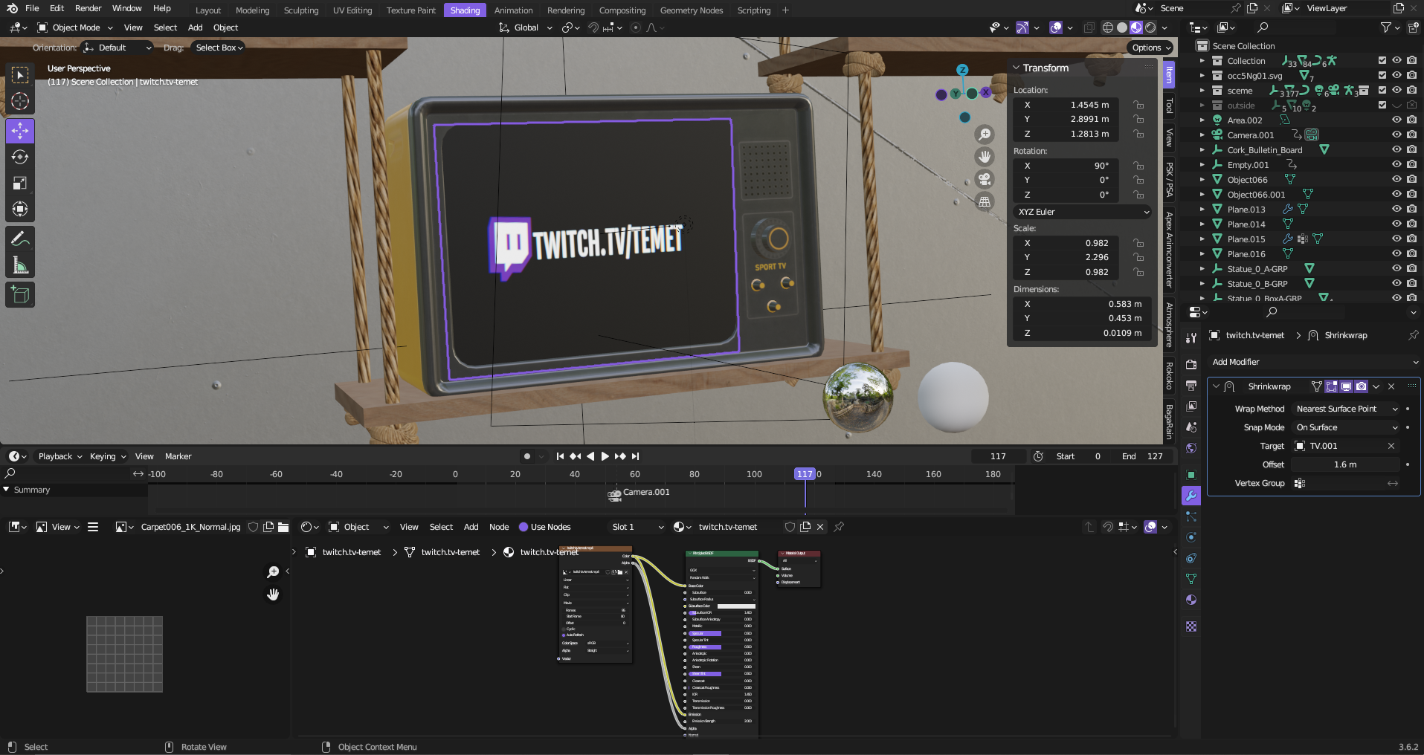
Task: Toggle eye icon for Plane.013
Action: point(1396,209)
